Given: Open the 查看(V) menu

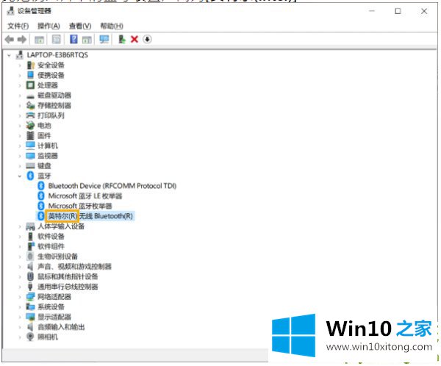Looking at the screenshot, I should click(80, 26).
